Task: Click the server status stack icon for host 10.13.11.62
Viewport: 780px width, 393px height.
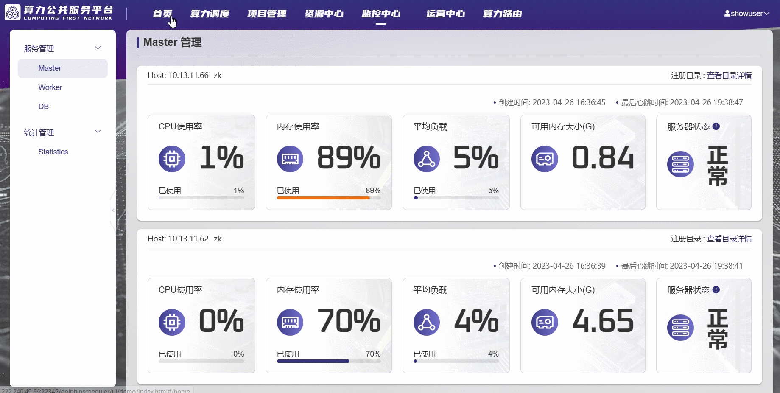Action: click(680, 328)
